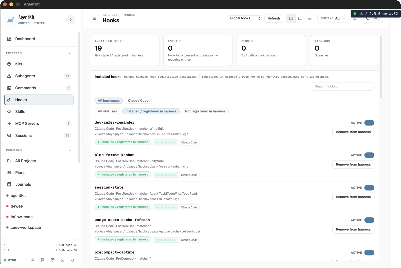The image size is (401, 268).
Task: Collapse the Projects sidebar section
Action: tap(70, 150)
